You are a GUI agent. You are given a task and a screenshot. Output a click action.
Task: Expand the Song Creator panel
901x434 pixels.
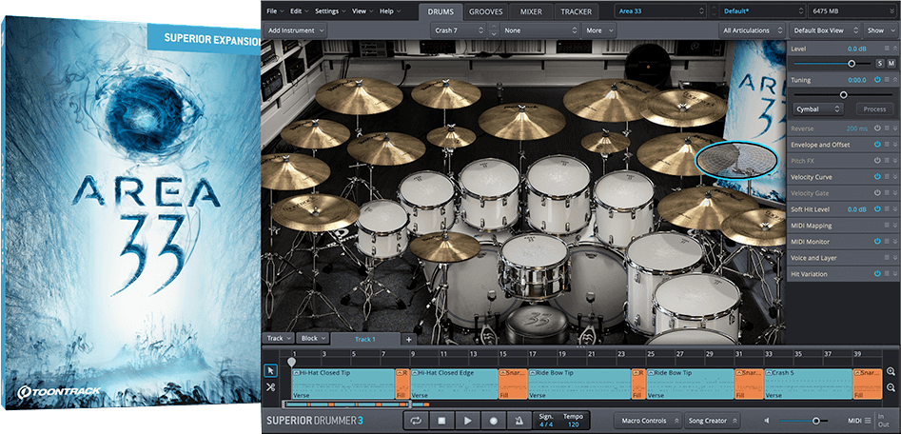(x=713, y=421)
